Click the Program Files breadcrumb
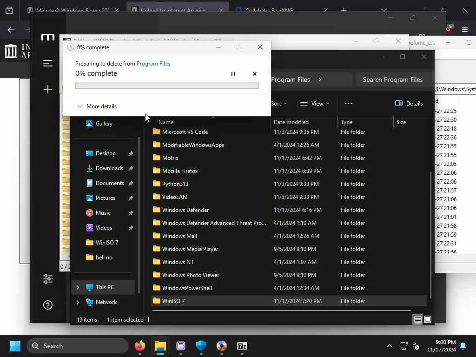This screenshot has width=476, height=357. [x=291, y=79]
